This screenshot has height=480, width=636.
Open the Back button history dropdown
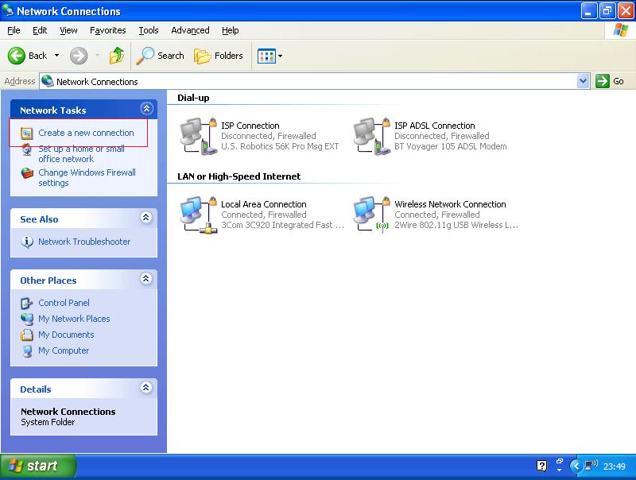click(x=56, y=56)
